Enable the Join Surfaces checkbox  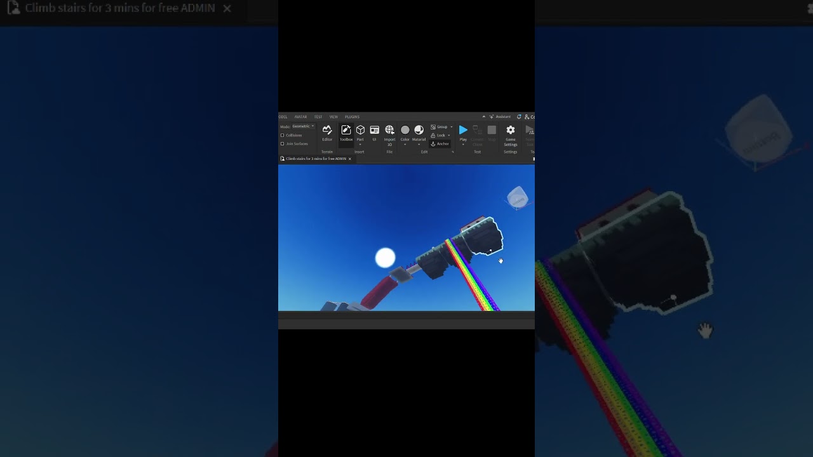(282, 143)
